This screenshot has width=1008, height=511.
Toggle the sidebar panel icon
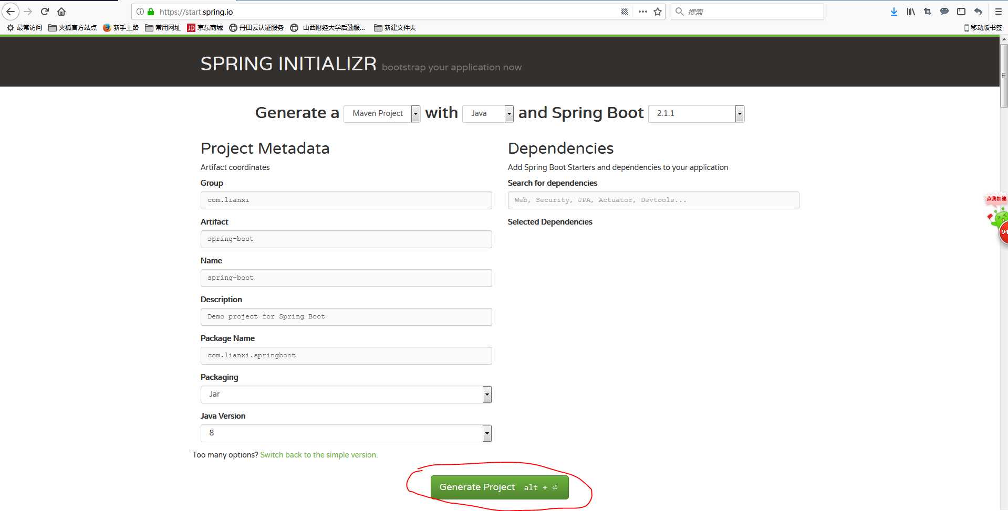click(x=961, y=12)
